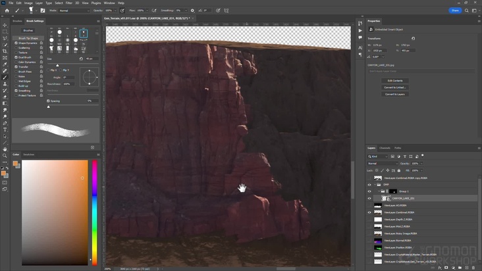Click the Brushes button in Brush Settings
This screenshot has height=271, width=482.
coord(28,30)
